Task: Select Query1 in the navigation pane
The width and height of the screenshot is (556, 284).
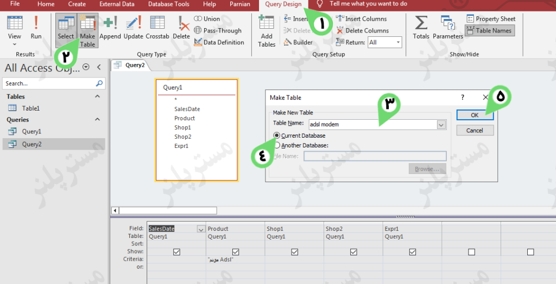Action: pos(31,131)
